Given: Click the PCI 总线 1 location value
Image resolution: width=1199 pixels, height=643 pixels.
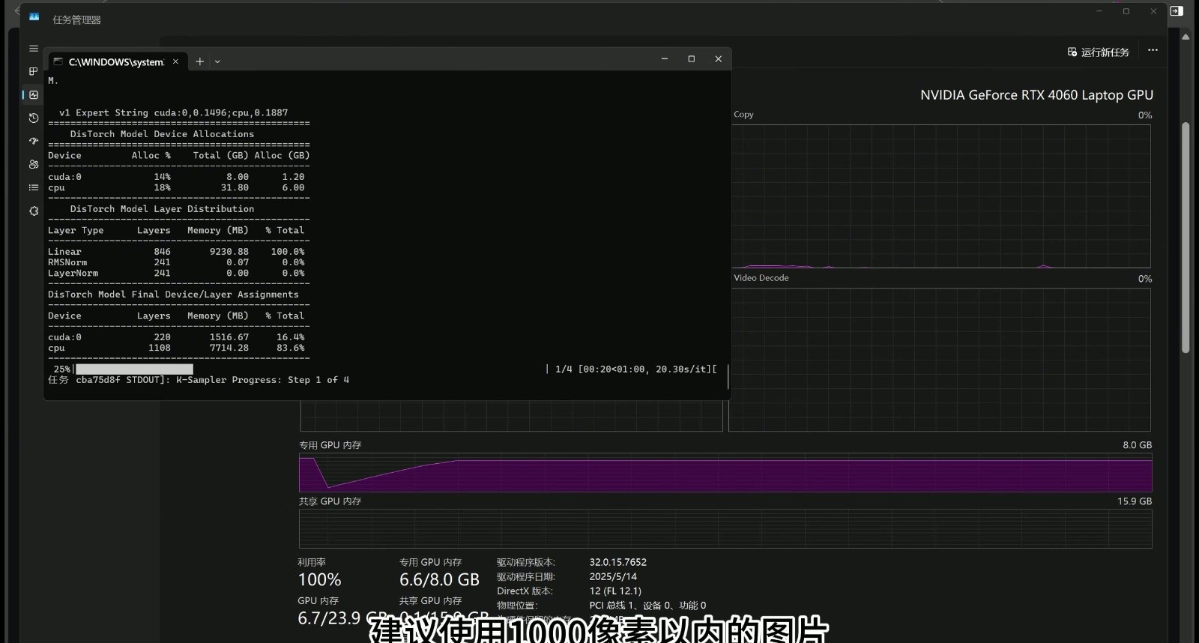Looking at the screenshot, I should tap(647, 606).
